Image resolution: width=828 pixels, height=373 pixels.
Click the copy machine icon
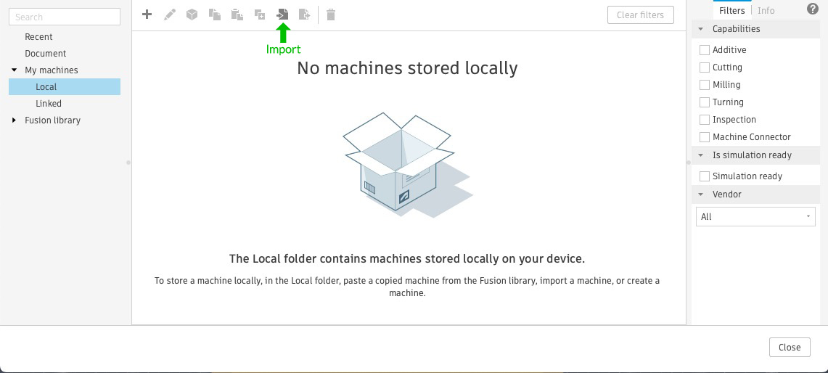pos(215,15)
